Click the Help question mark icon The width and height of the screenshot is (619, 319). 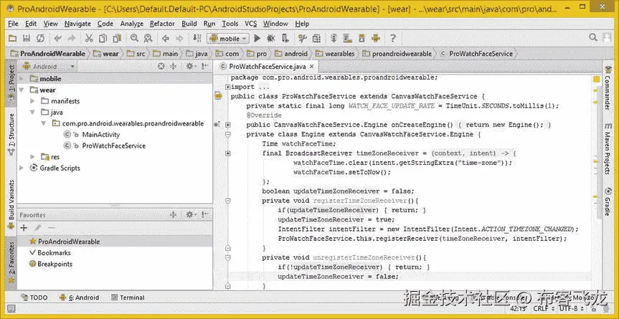(393, 38)
